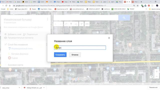This screenshot has height=90, width=160.
Task: Click the blue map search button
Action: 124,18
